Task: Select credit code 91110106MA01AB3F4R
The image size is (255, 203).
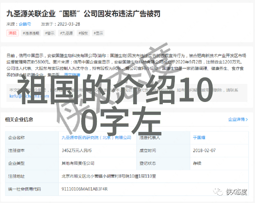Action: click(x=84, y=189)
